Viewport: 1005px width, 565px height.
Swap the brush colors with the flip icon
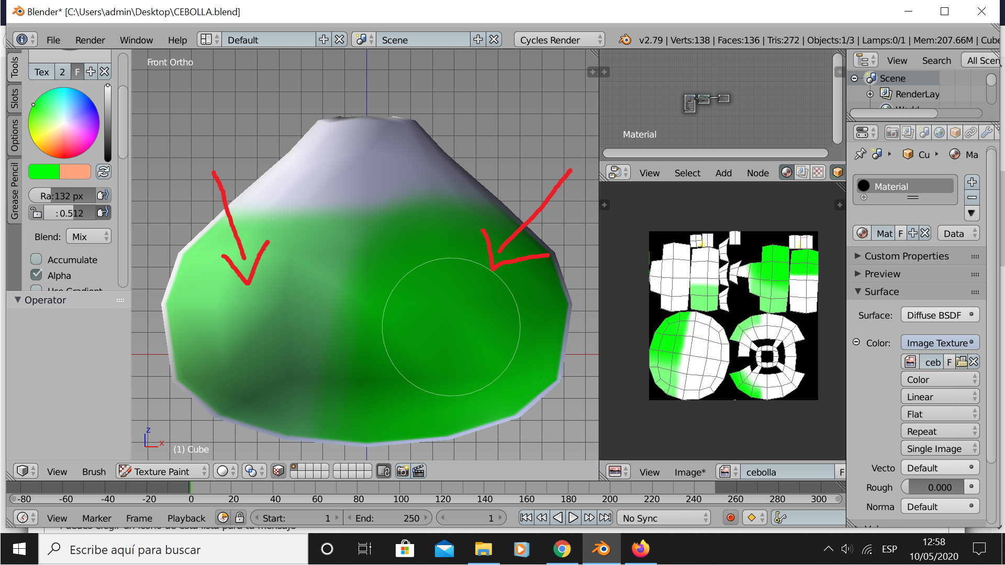coord(104,172)
